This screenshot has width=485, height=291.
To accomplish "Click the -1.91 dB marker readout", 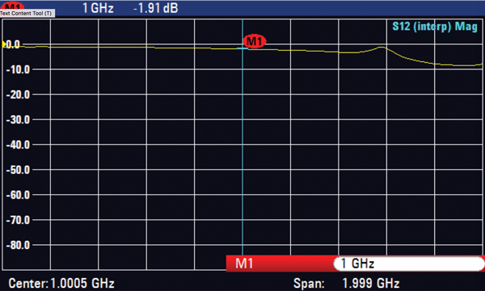I will pos(156,8).
